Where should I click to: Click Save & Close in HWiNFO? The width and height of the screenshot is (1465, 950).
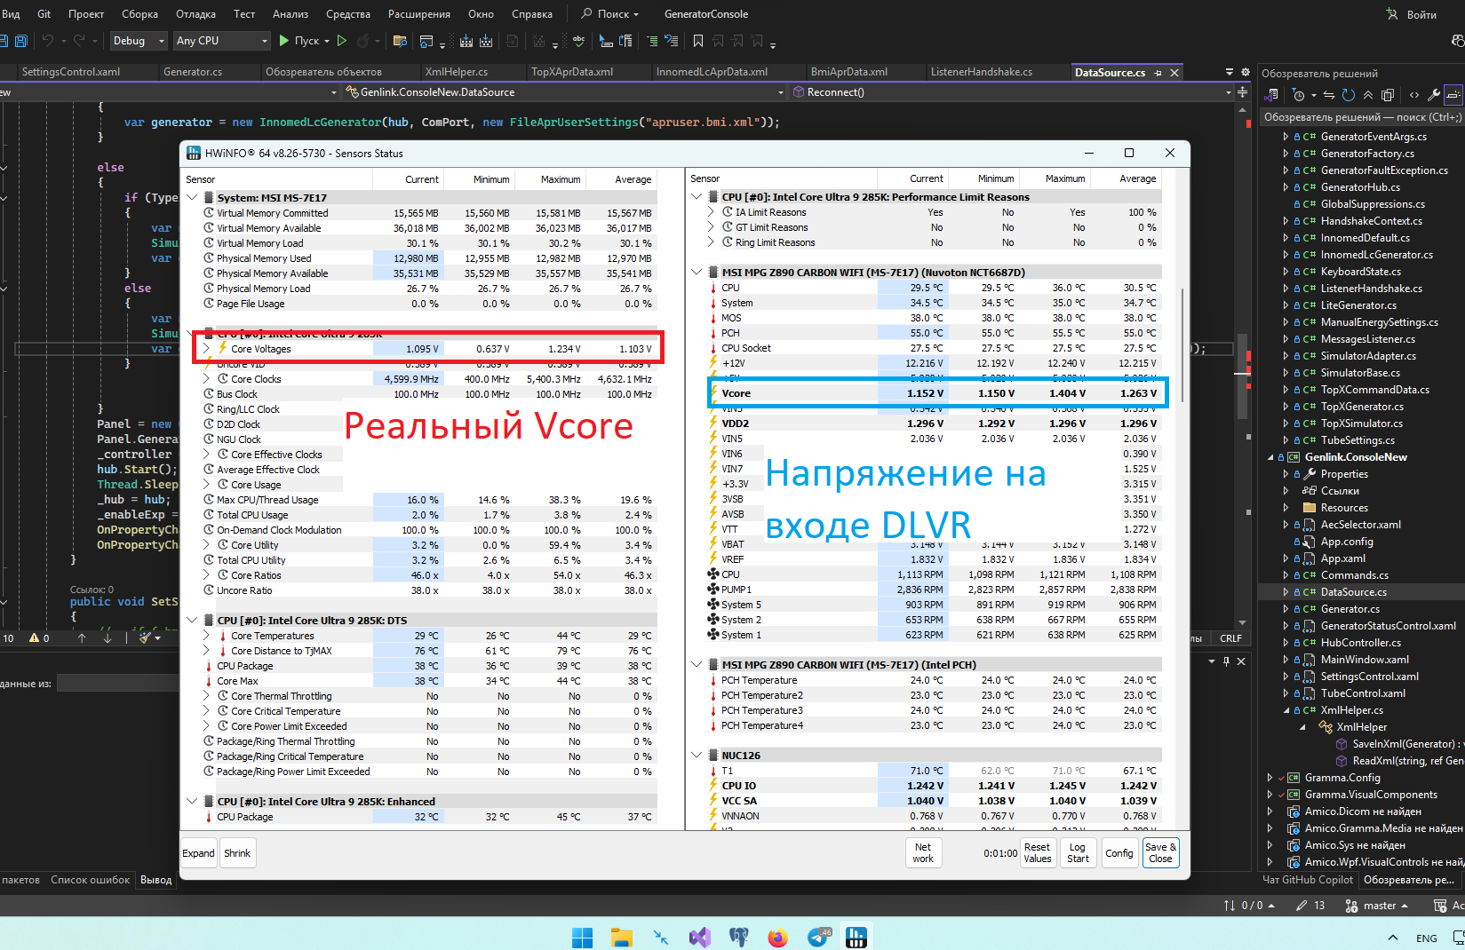[1160, 853]
